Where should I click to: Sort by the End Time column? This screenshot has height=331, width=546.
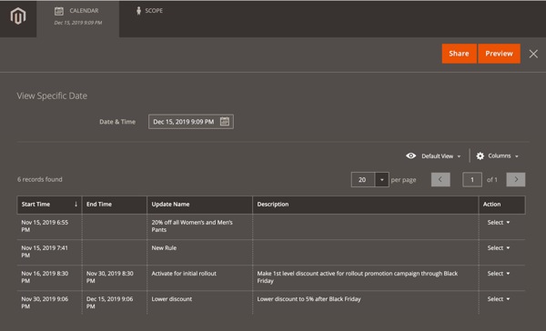pos(115,205)
